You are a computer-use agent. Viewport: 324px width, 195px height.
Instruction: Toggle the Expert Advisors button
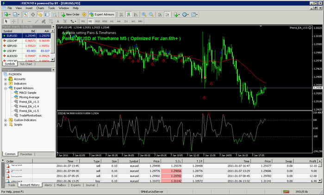pyautogui.click(x=102, y=14)
